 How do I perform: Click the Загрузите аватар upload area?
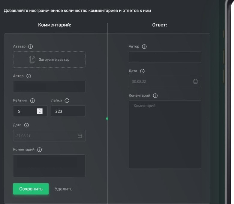coord(49,60)
